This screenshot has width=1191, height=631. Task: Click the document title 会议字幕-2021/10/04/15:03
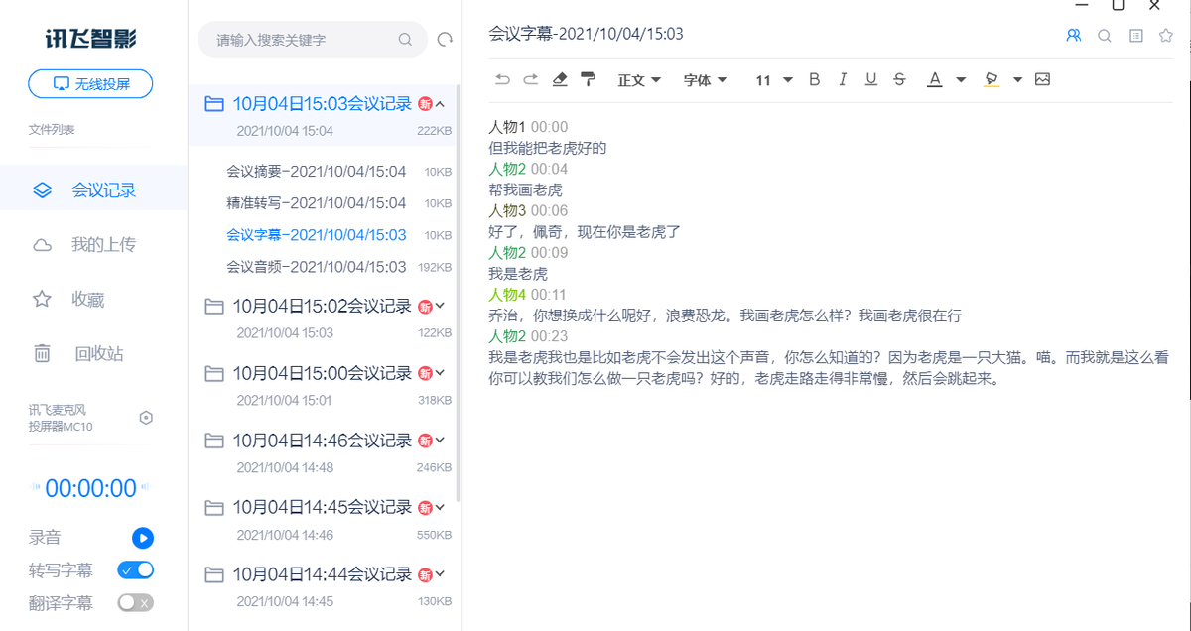point(586,34)
